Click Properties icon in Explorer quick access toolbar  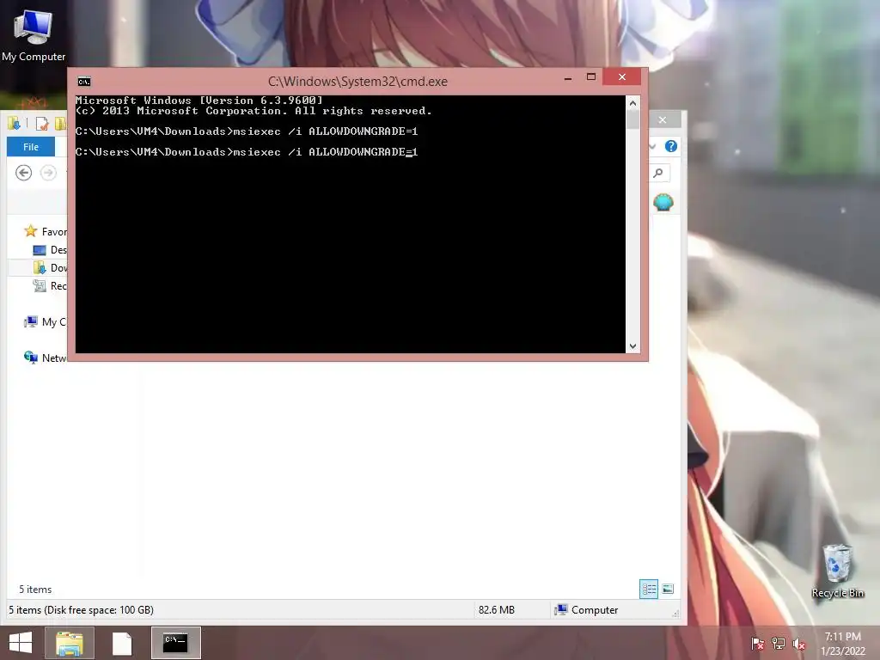pyautogui.click(x=42, y=124)
